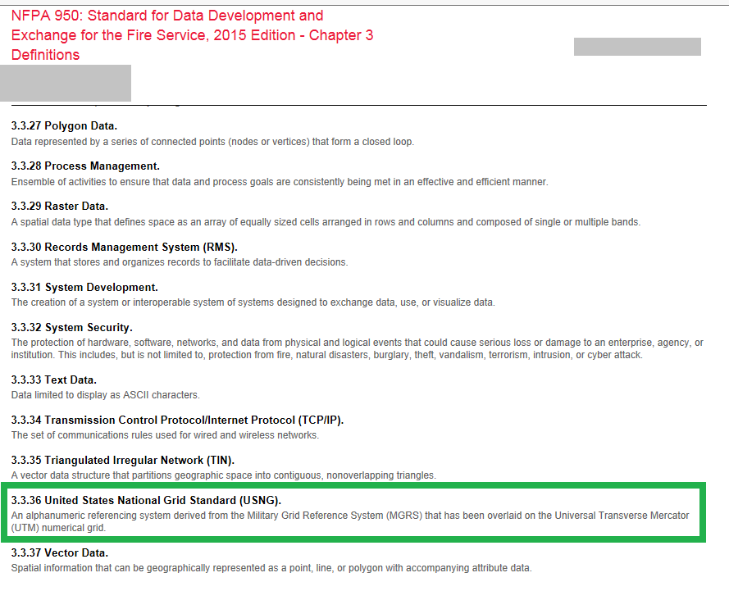Click the System Security definition paragraph
The height and width of the screenshot is (591, 729).
coord(357,349)
